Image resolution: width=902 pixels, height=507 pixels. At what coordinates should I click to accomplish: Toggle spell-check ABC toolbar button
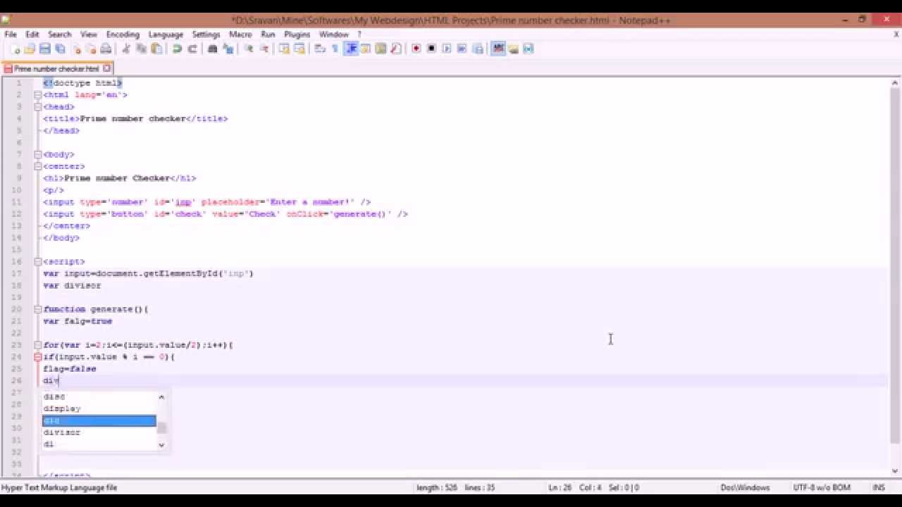(498, 49)
